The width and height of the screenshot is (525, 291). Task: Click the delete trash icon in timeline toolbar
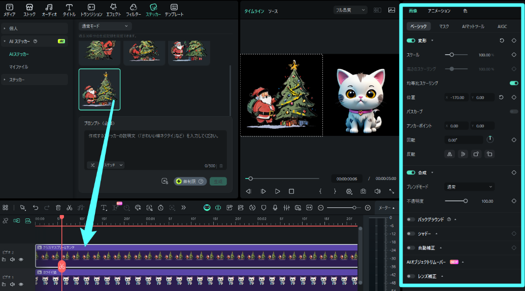click(58, 208)
